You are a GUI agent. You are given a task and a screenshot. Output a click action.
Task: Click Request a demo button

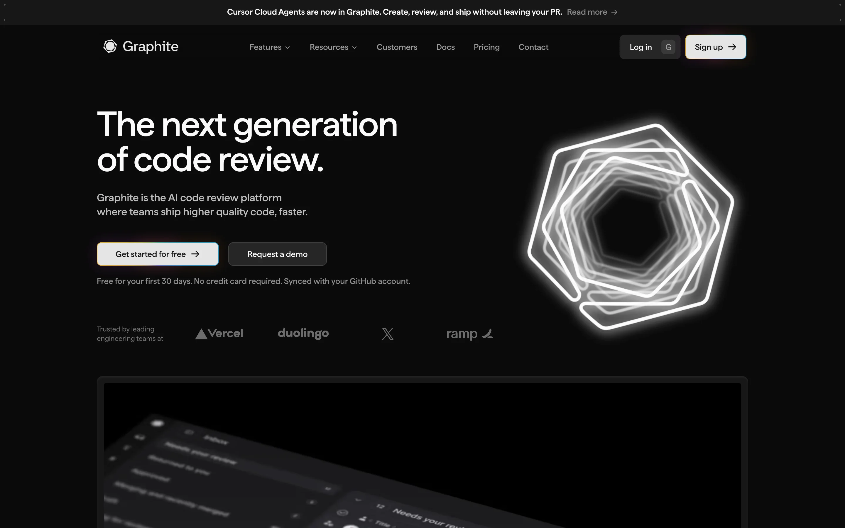coord(277,254)
